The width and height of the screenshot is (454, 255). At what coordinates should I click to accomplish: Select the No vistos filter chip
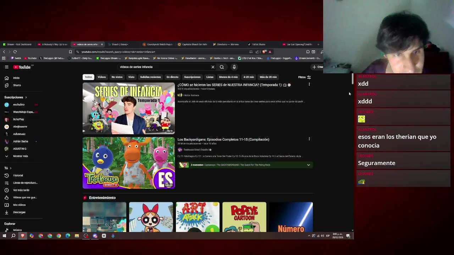click(117, 77)
